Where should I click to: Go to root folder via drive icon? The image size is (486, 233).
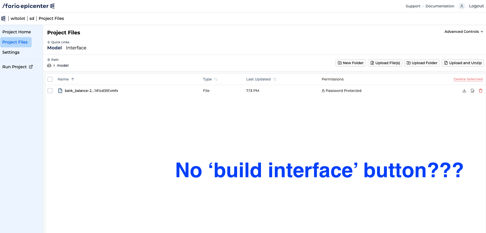(49, 65)
